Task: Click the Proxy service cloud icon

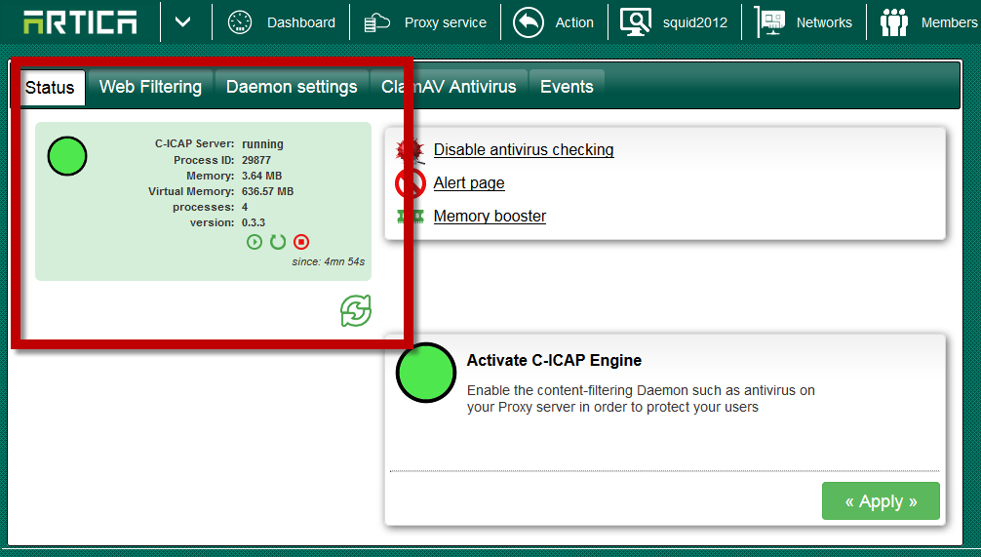Action: point(376,22)
